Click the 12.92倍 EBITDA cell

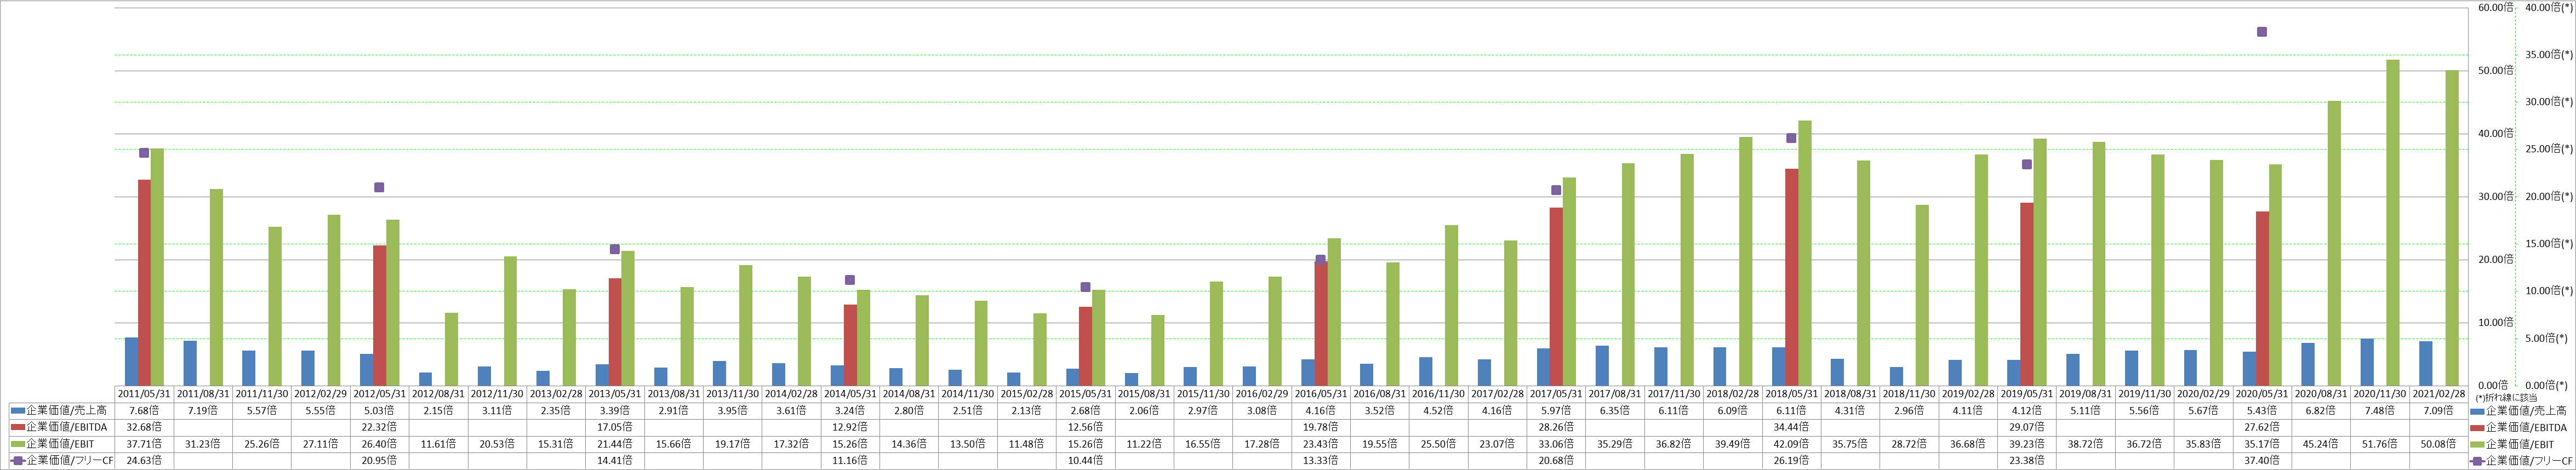tap(850, 427)
